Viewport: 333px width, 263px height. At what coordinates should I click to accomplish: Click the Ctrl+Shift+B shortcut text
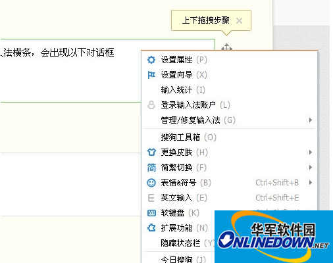277,183
